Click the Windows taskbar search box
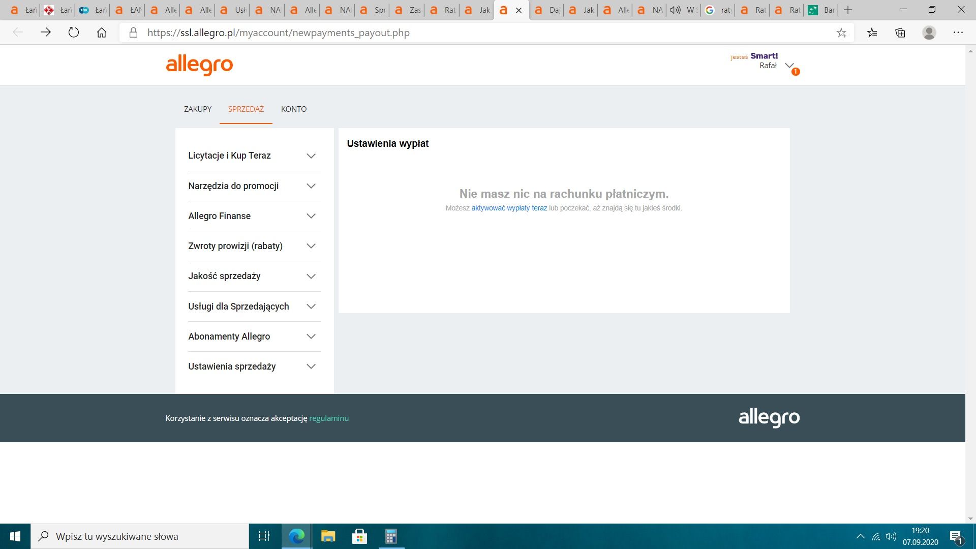The image size is (976, 549). 140,536
